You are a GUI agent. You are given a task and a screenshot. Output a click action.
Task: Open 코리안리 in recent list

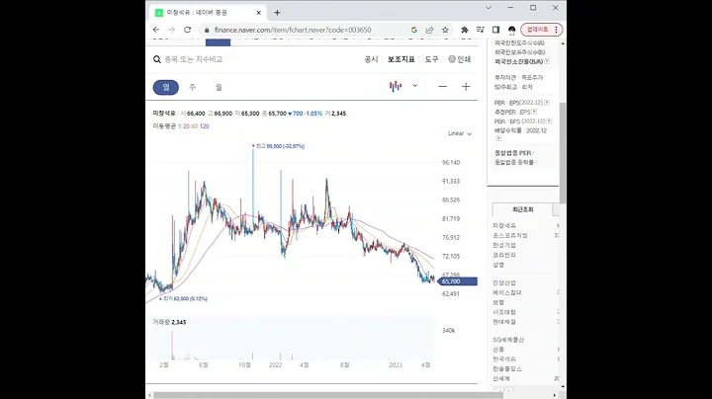click(x=504, y=255)
